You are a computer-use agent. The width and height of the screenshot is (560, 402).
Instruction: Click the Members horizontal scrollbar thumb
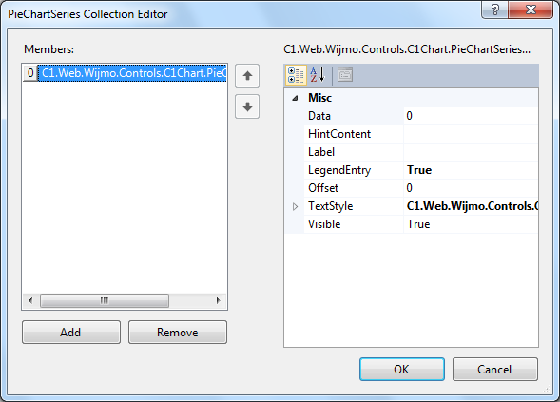105,300
